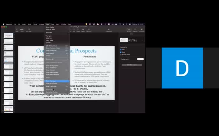Open the Animate inspector icon
Viewport: 219px width, 136px height.
click(x=135, y=29)
